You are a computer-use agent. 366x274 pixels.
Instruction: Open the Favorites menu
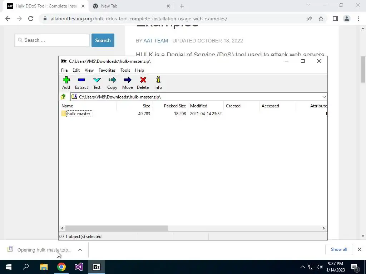click(x=107, y=70)
